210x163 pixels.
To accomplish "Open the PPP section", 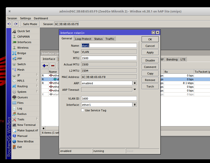I will [x=26, y=59].
